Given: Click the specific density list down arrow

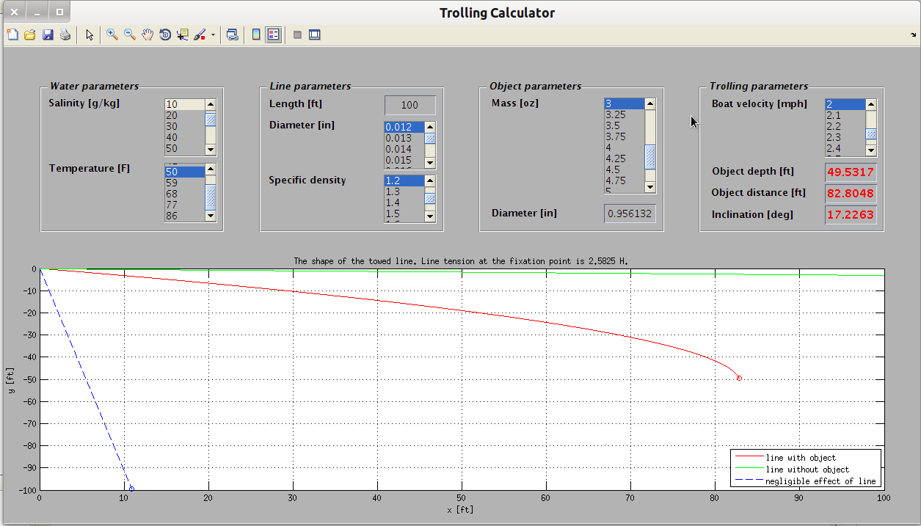Looking at the screenshot, I should pyautogui.click(x=430, y=216).
